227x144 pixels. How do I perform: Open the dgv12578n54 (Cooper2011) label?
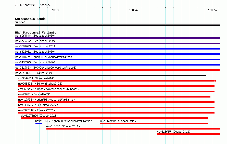click(39, 116)
